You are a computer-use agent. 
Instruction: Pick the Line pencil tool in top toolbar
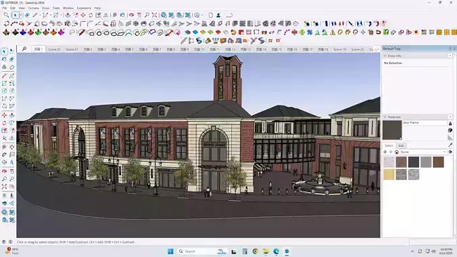pyautogui.click(x=35, y=15)
